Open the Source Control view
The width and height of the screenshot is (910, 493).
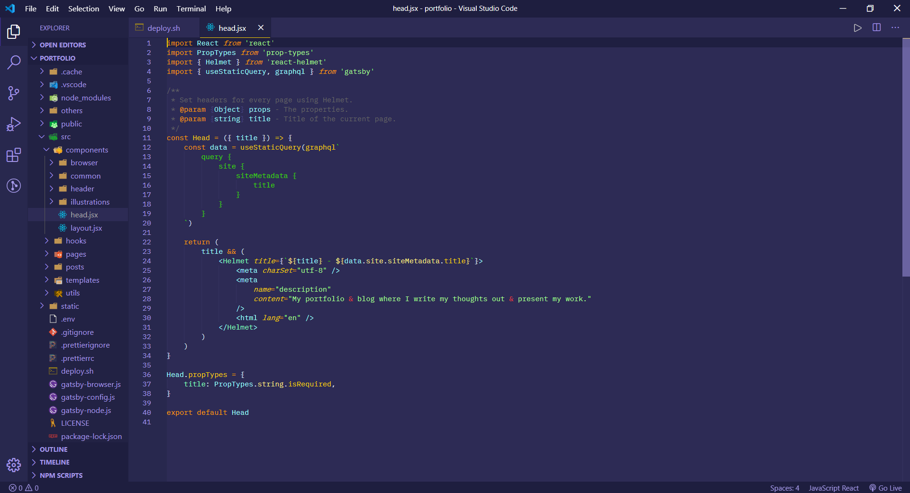point(14,93)
